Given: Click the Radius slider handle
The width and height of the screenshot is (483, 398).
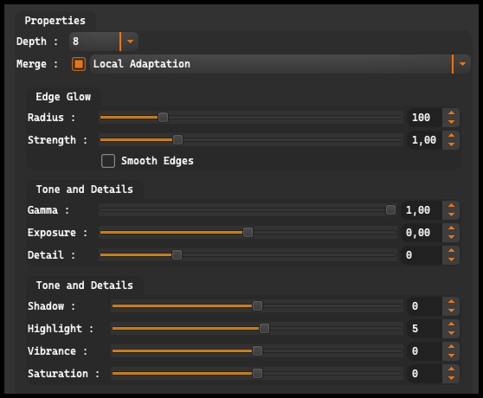Looking at the screenshot, I should [163, 118].
